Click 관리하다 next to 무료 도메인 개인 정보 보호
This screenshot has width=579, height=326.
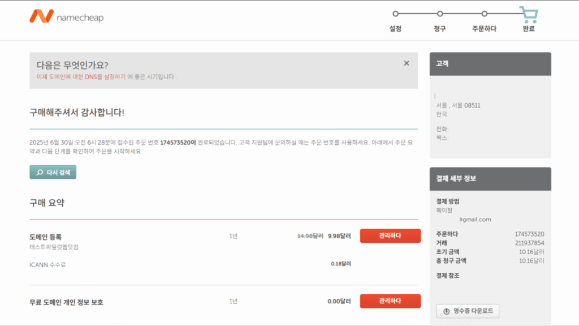coord(390,301)
